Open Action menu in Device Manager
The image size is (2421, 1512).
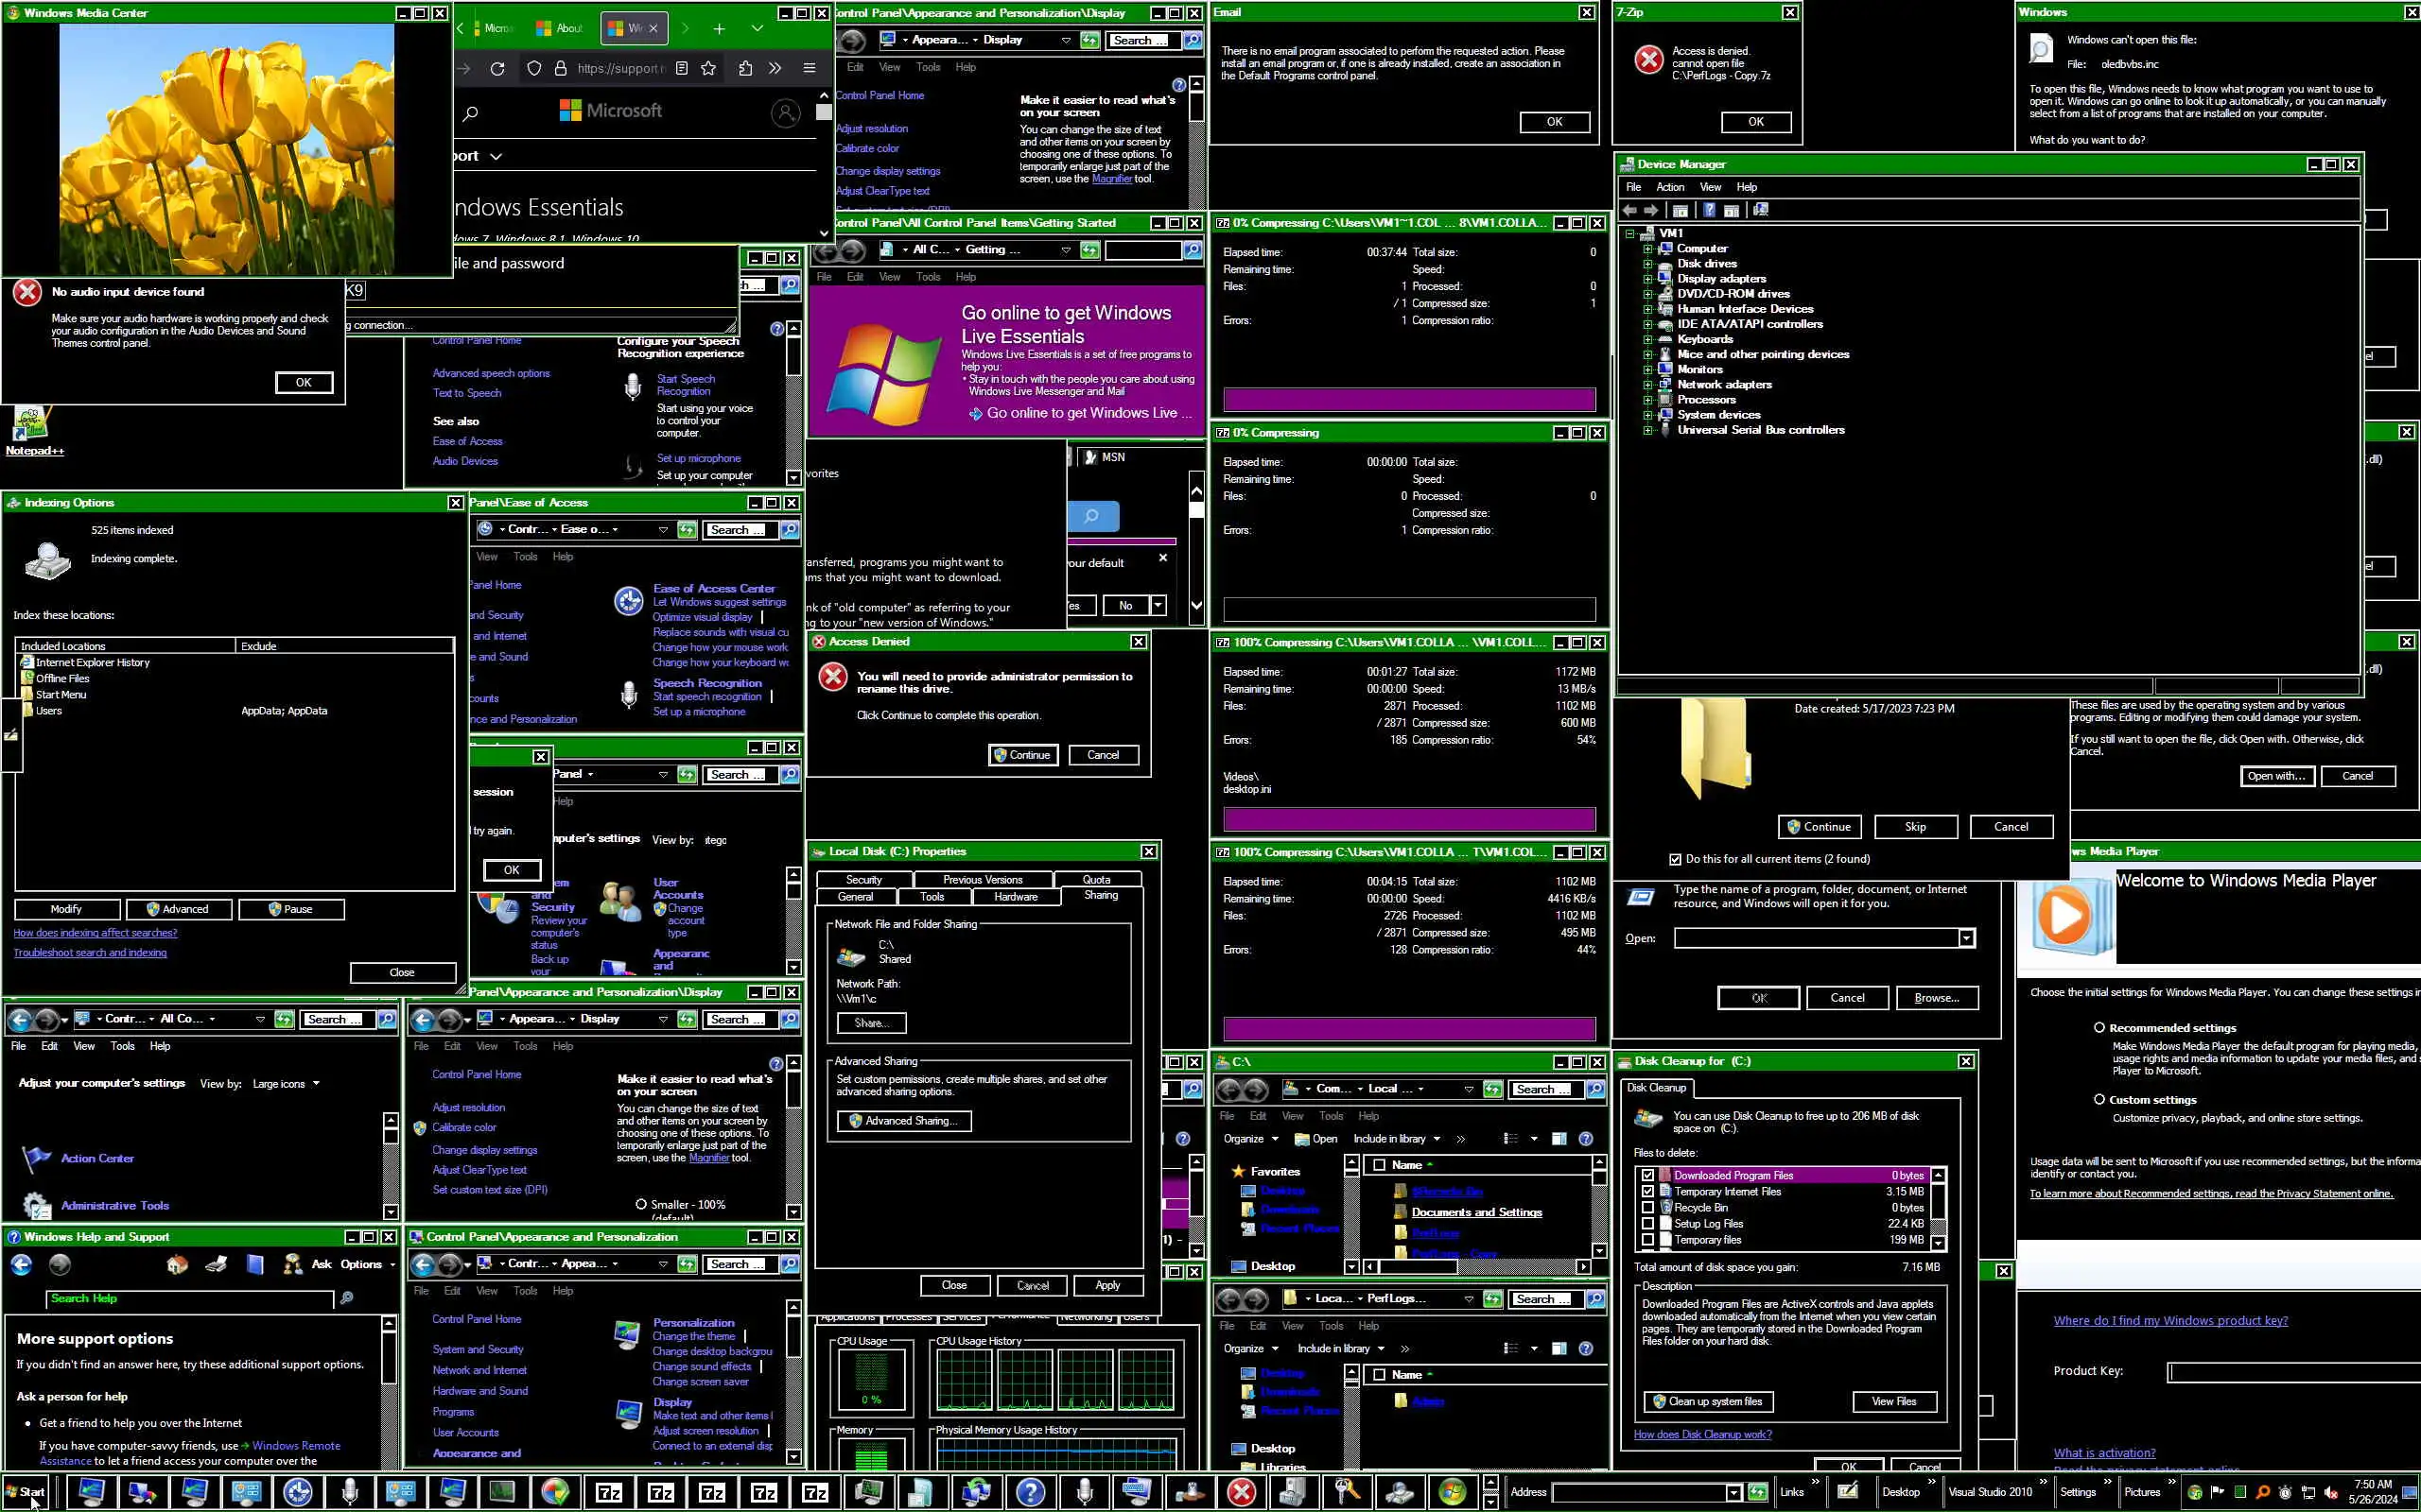[x=1670, y=187]
